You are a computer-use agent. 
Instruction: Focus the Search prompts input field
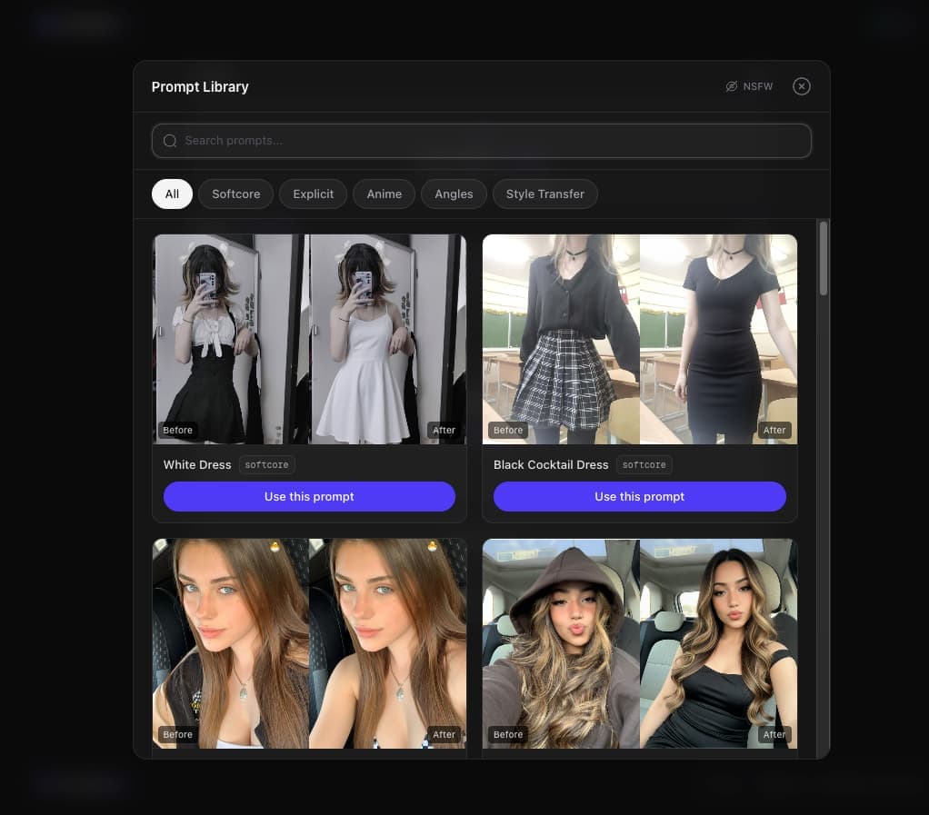(x=491, y=141)
